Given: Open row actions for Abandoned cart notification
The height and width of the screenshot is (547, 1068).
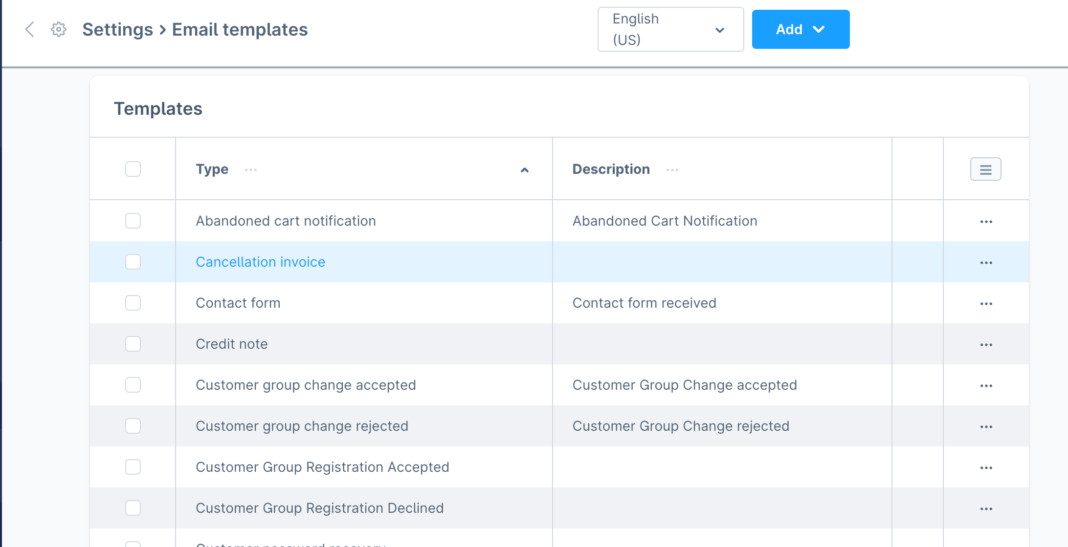Looking at the screenshot, I should point(986,221).
